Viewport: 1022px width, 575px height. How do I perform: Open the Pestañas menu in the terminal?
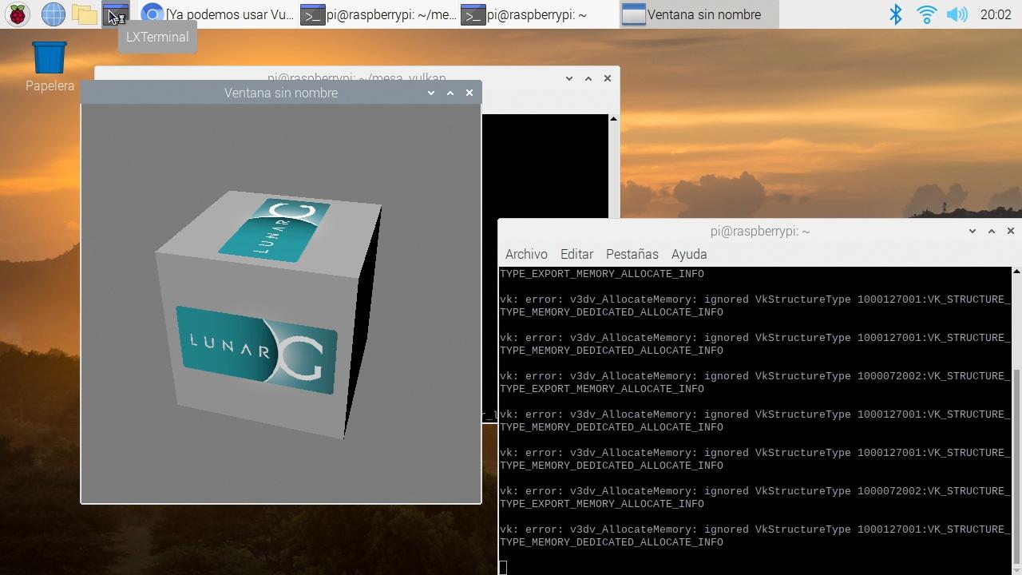point(632,254)
